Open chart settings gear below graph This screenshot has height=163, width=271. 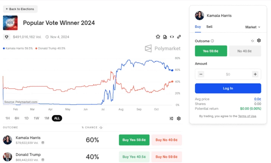click(179, 118)
